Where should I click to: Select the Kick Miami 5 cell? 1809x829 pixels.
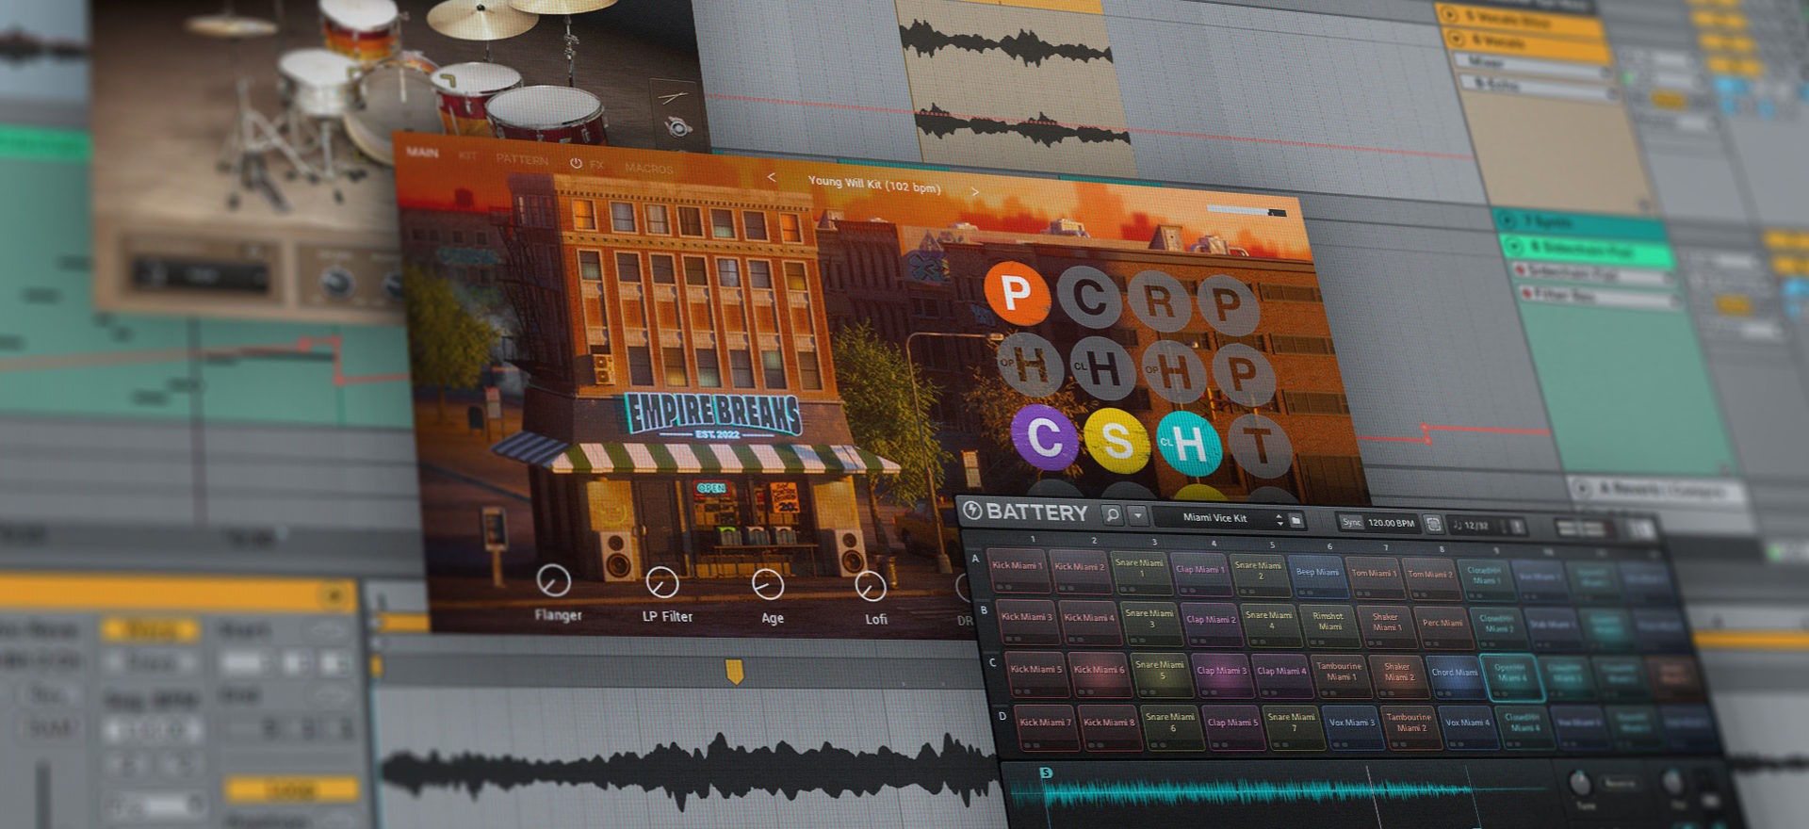click(1036, 674)
